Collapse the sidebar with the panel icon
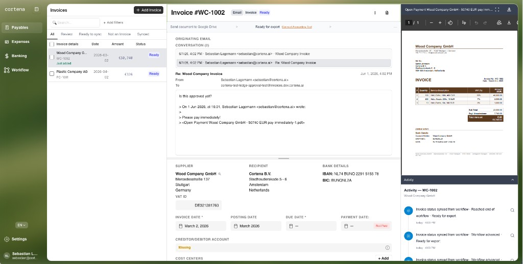This screenshot has height=264, width=523. [37, 9]
